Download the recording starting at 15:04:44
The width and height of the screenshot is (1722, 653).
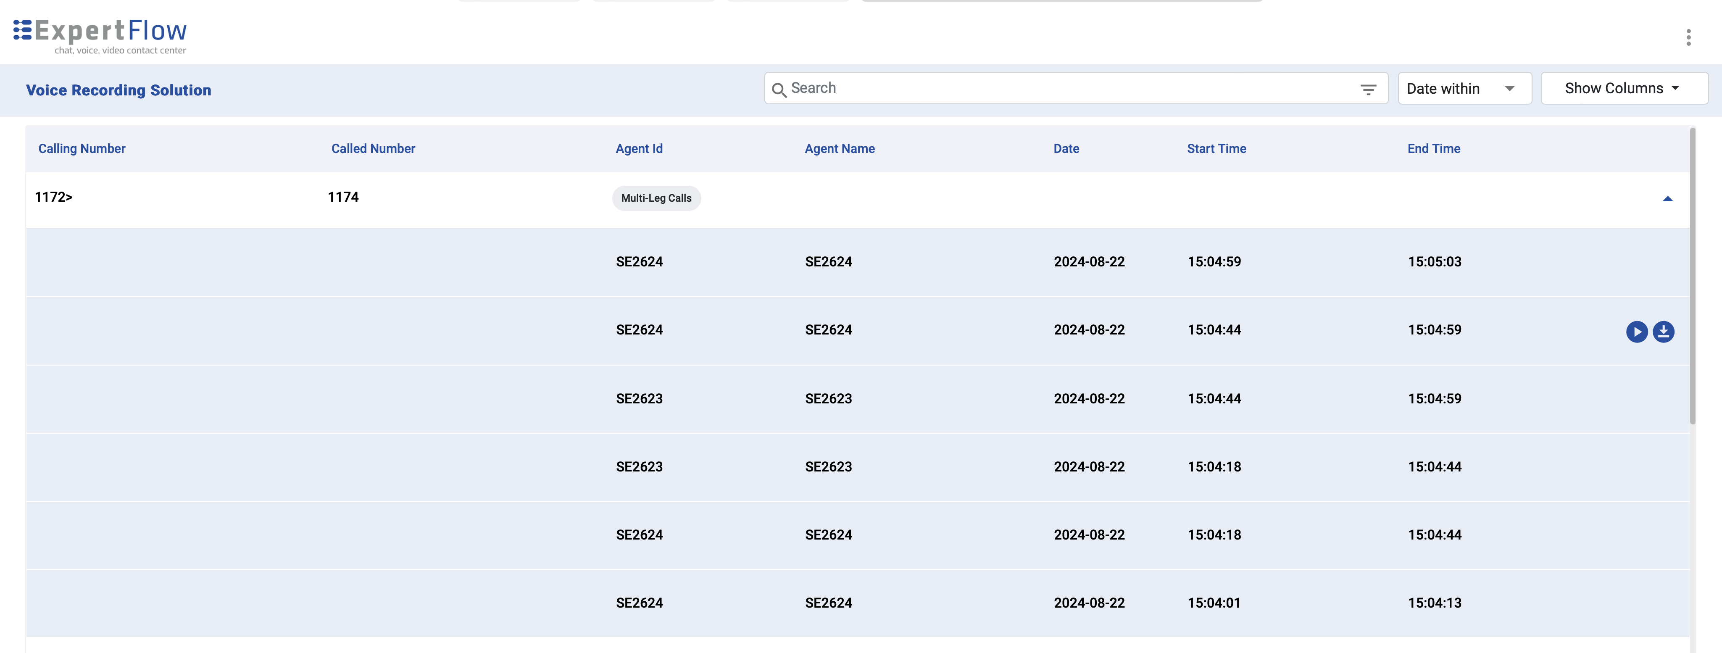pos(1664,332)
